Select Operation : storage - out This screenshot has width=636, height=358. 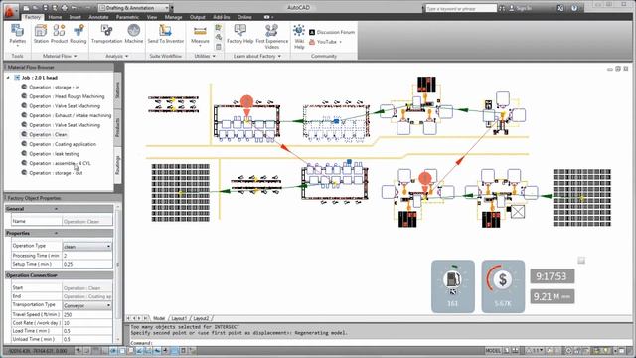pyautogui.click(x=56, y=173)
